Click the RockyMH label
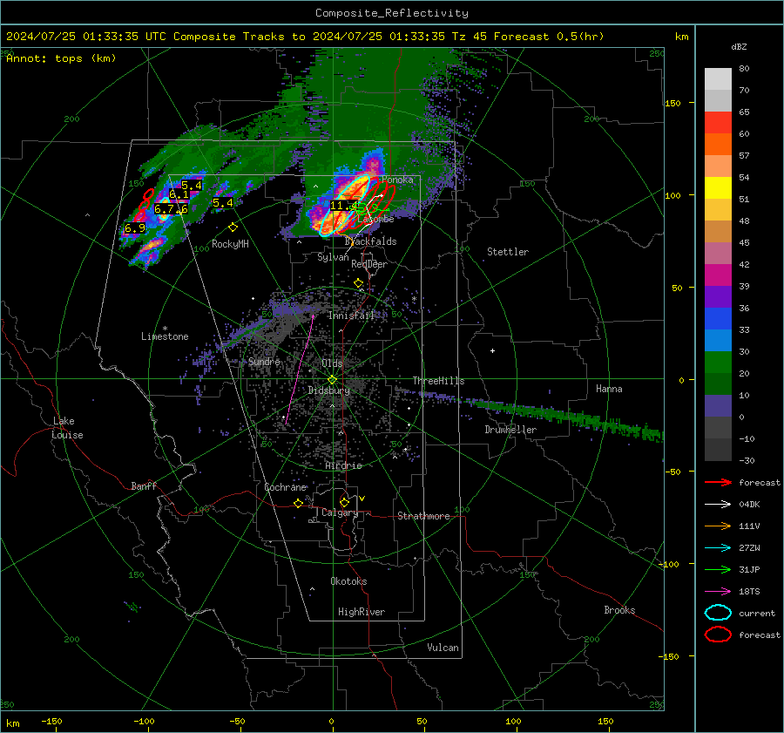This screenshot has height=733, width=784. 230,244
